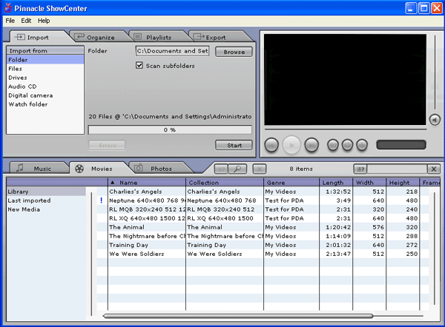Click the disabled Errors button

point(107,145)
